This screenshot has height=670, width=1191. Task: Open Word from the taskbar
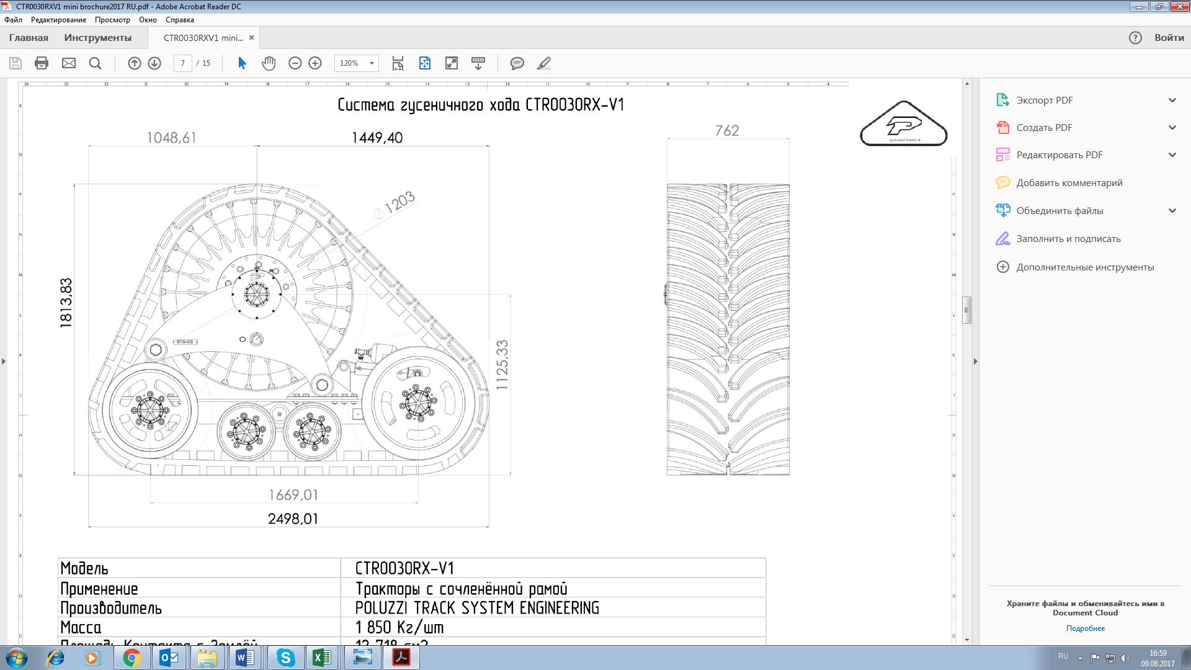pos(246,658)
